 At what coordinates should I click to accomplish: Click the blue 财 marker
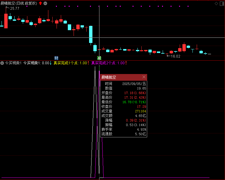click(56, 58)
